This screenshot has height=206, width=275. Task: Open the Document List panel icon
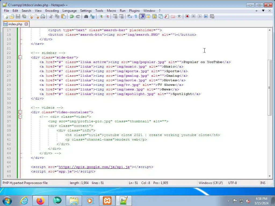[x=161, y=16]
